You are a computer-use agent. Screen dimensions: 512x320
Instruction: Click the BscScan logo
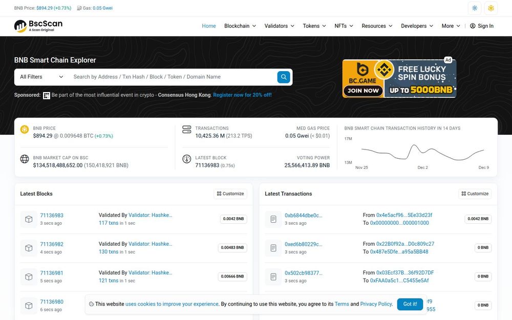pyautogui.click(x=38, y=26)
